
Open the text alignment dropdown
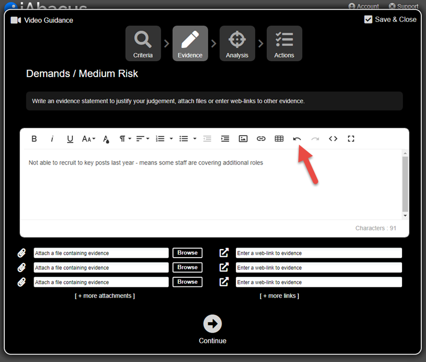143,139
